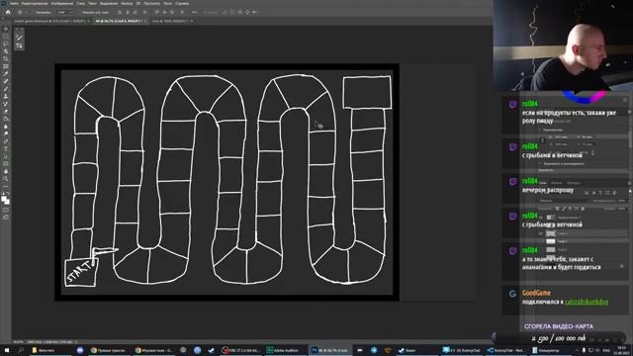This screenshot has height=356, width=633.
Task: Expand the status bar info arrow
Action: coord(76,342)
